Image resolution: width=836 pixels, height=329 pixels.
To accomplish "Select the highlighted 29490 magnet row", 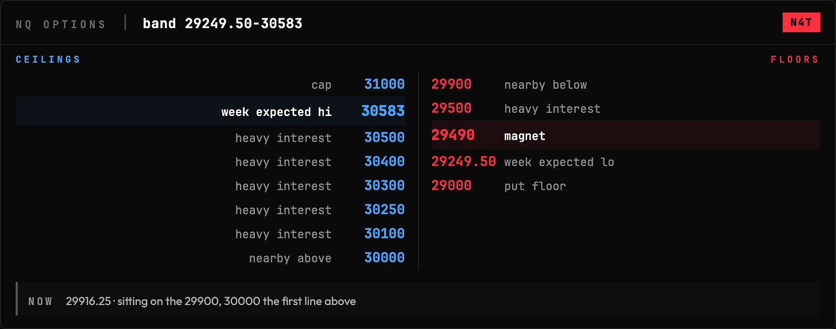I will [x=626, y=135].
